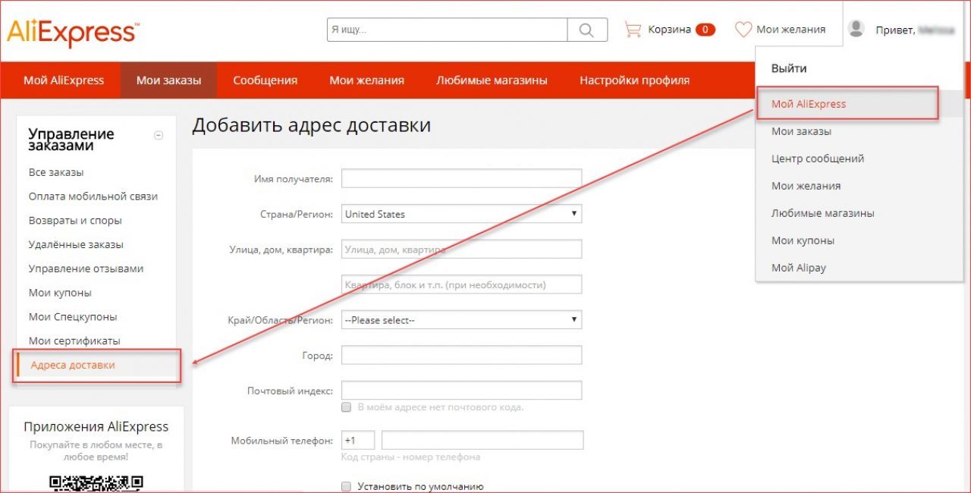
Task: Open the Край/Область/Регион dropdown
Action: point(461,320)
